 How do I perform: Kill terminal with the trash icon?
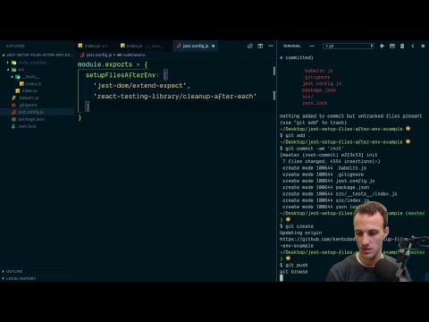point(402,46)
